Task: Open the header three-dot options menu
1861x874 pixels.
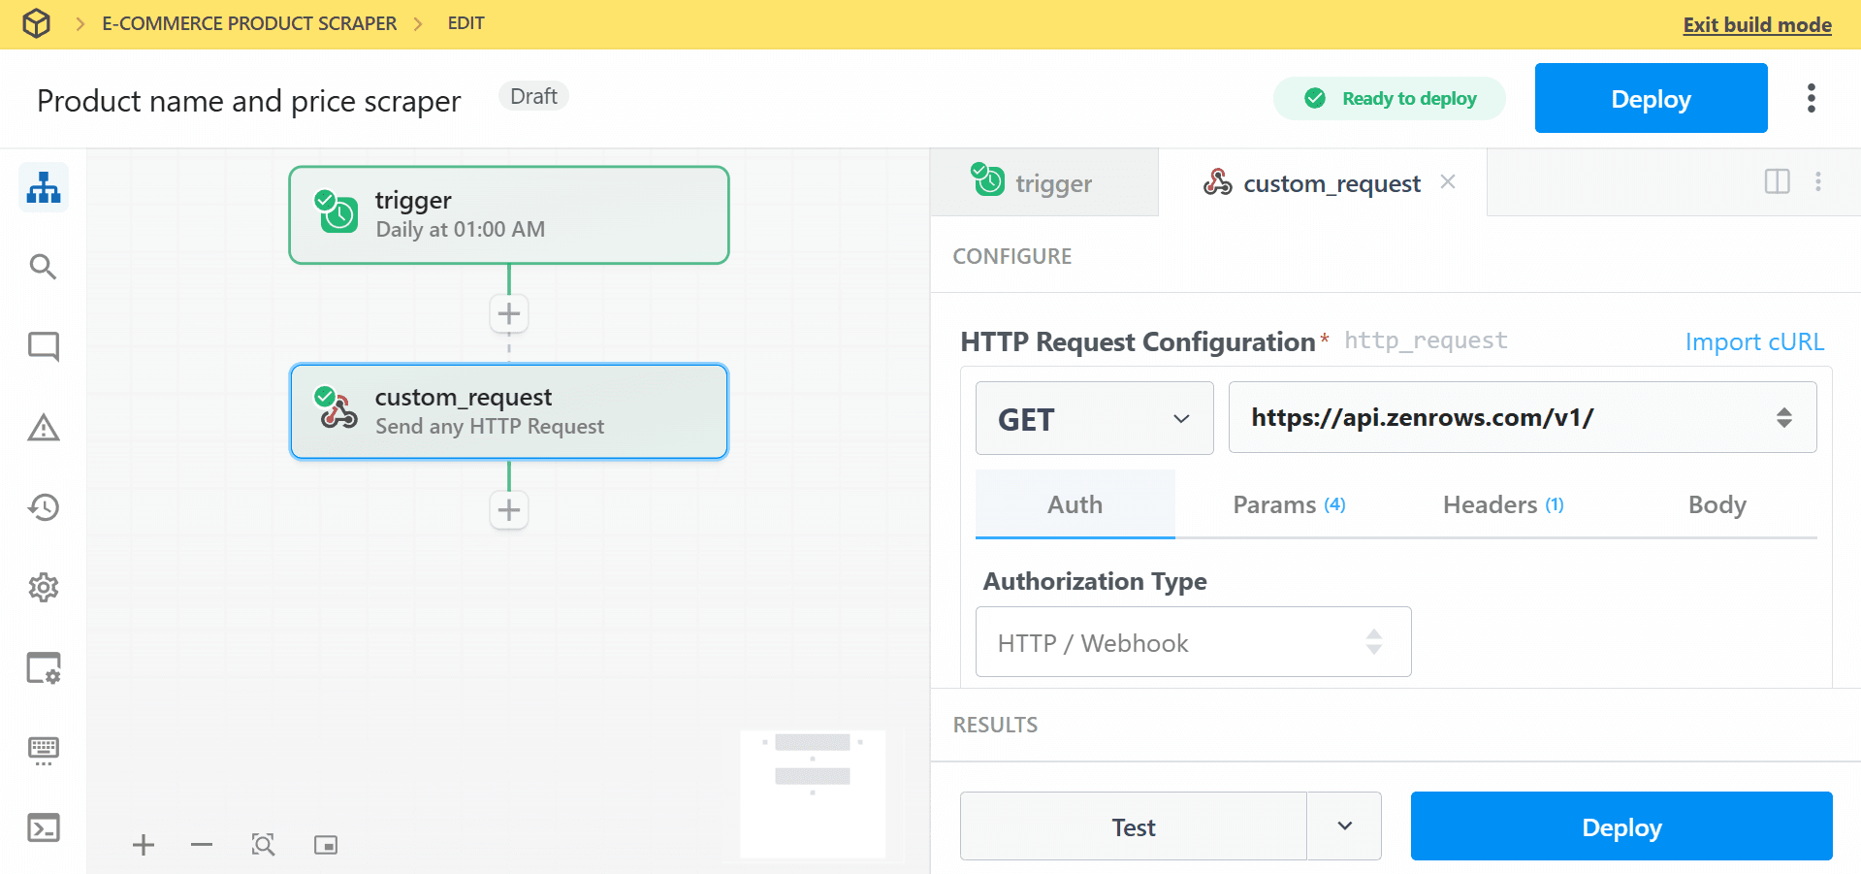Action: (x=1812, y=98)
